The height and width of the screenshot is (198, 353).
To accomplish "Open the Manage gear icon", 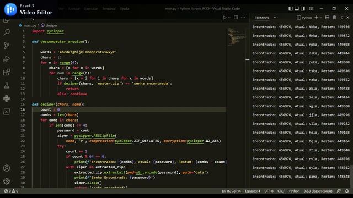I will click(x=7, y=181).
